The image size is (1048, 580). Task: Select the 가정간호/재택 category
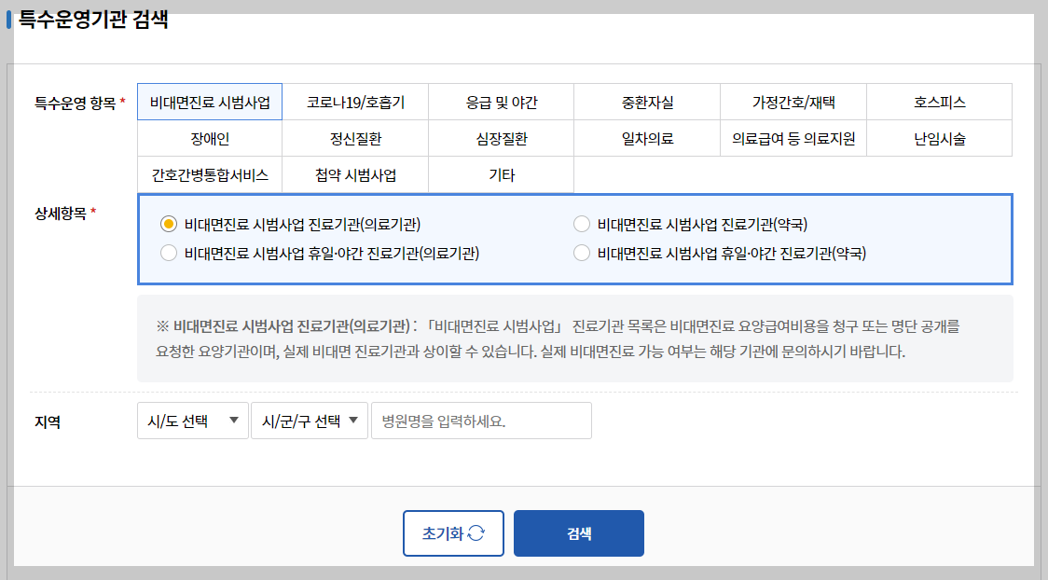pyautogui.click(x=793, y=102)
